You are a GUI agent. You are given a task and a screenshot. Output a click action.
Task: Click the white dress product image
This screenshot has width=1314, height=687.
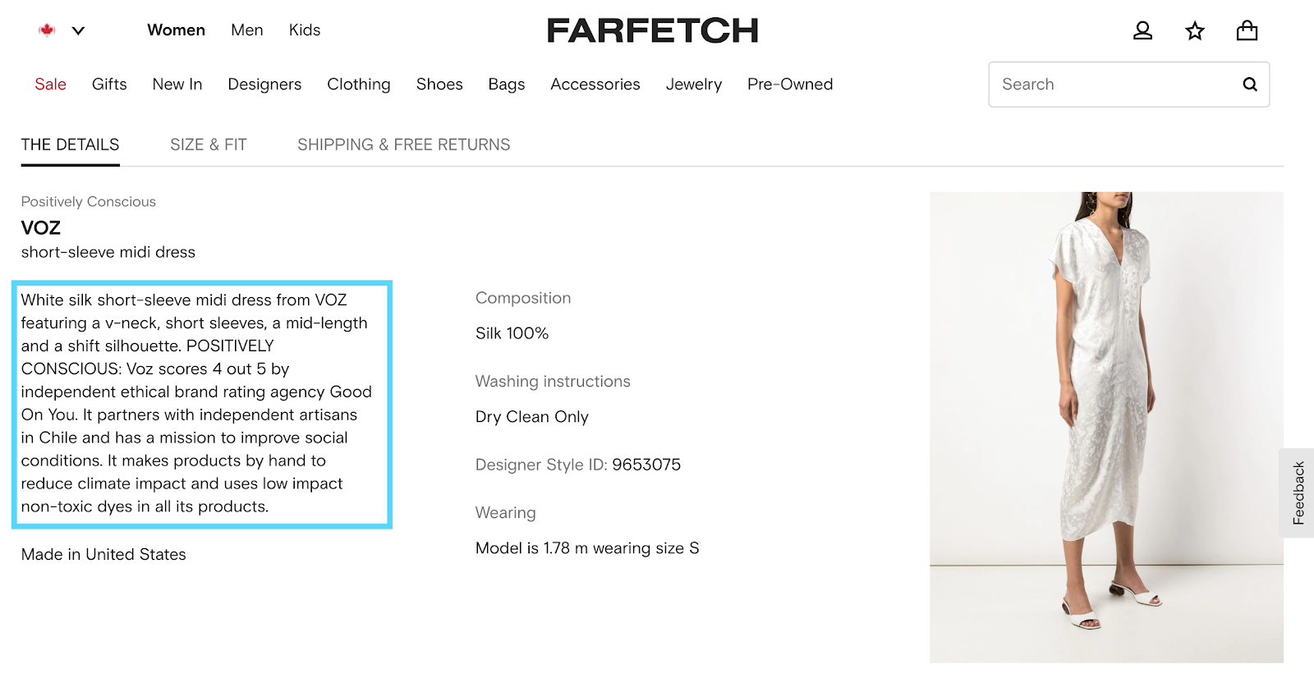point(1105,427)
